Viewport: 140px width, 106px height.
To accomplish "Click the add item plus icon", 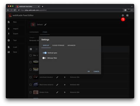I will 31,49.
